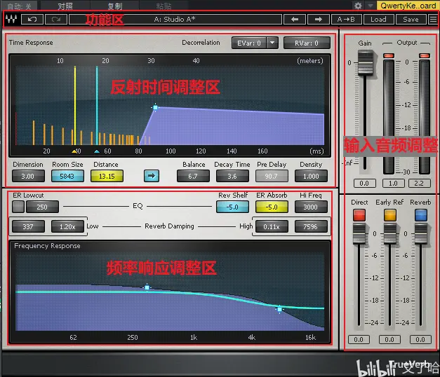Screen dimensions: 440x377
Task: Select the low damping frequency 337
Action: point(28,226)
